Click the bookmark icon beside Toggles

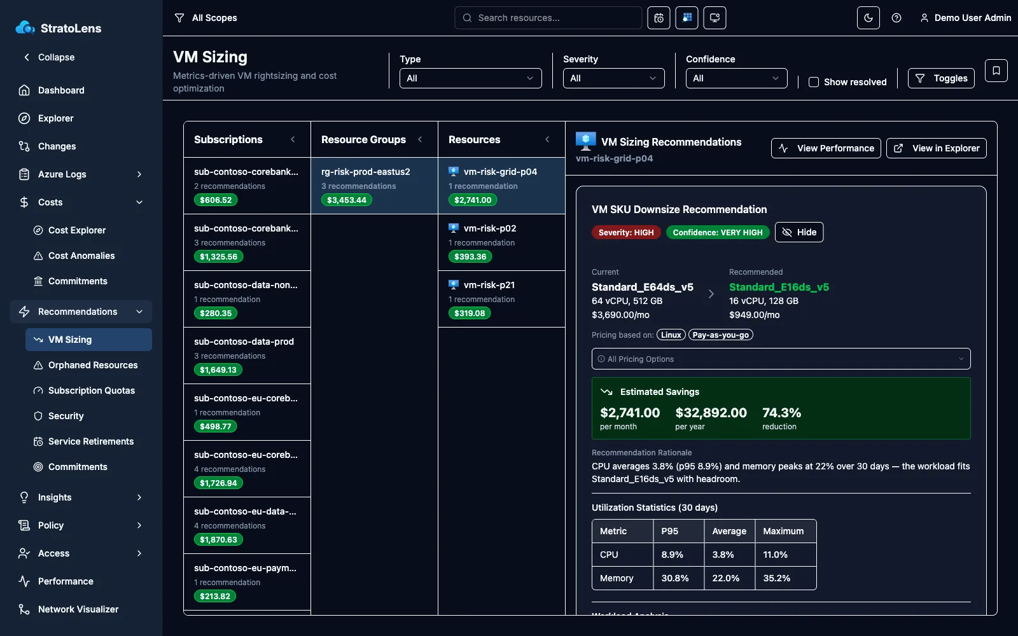point(996,71)
